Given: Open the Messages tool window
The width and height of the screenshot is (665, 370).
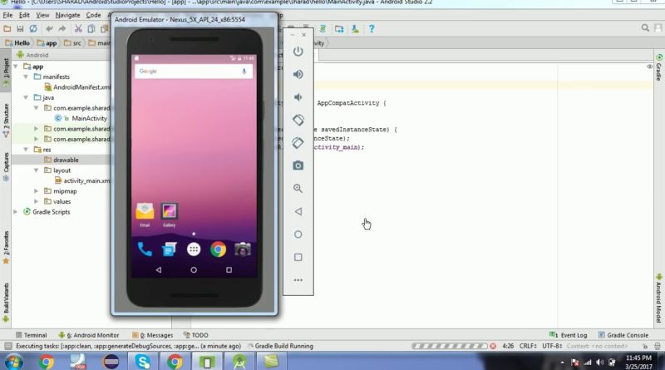Looking at the screenshot, I should 153,335.
